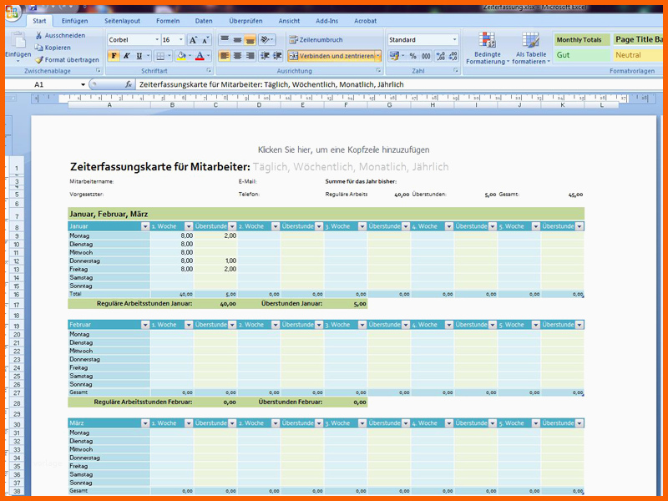Viewport: 668px width, 501px height.
Task: Click Als Tabelle formatieren icon
Action: click(x=529, y=42)
